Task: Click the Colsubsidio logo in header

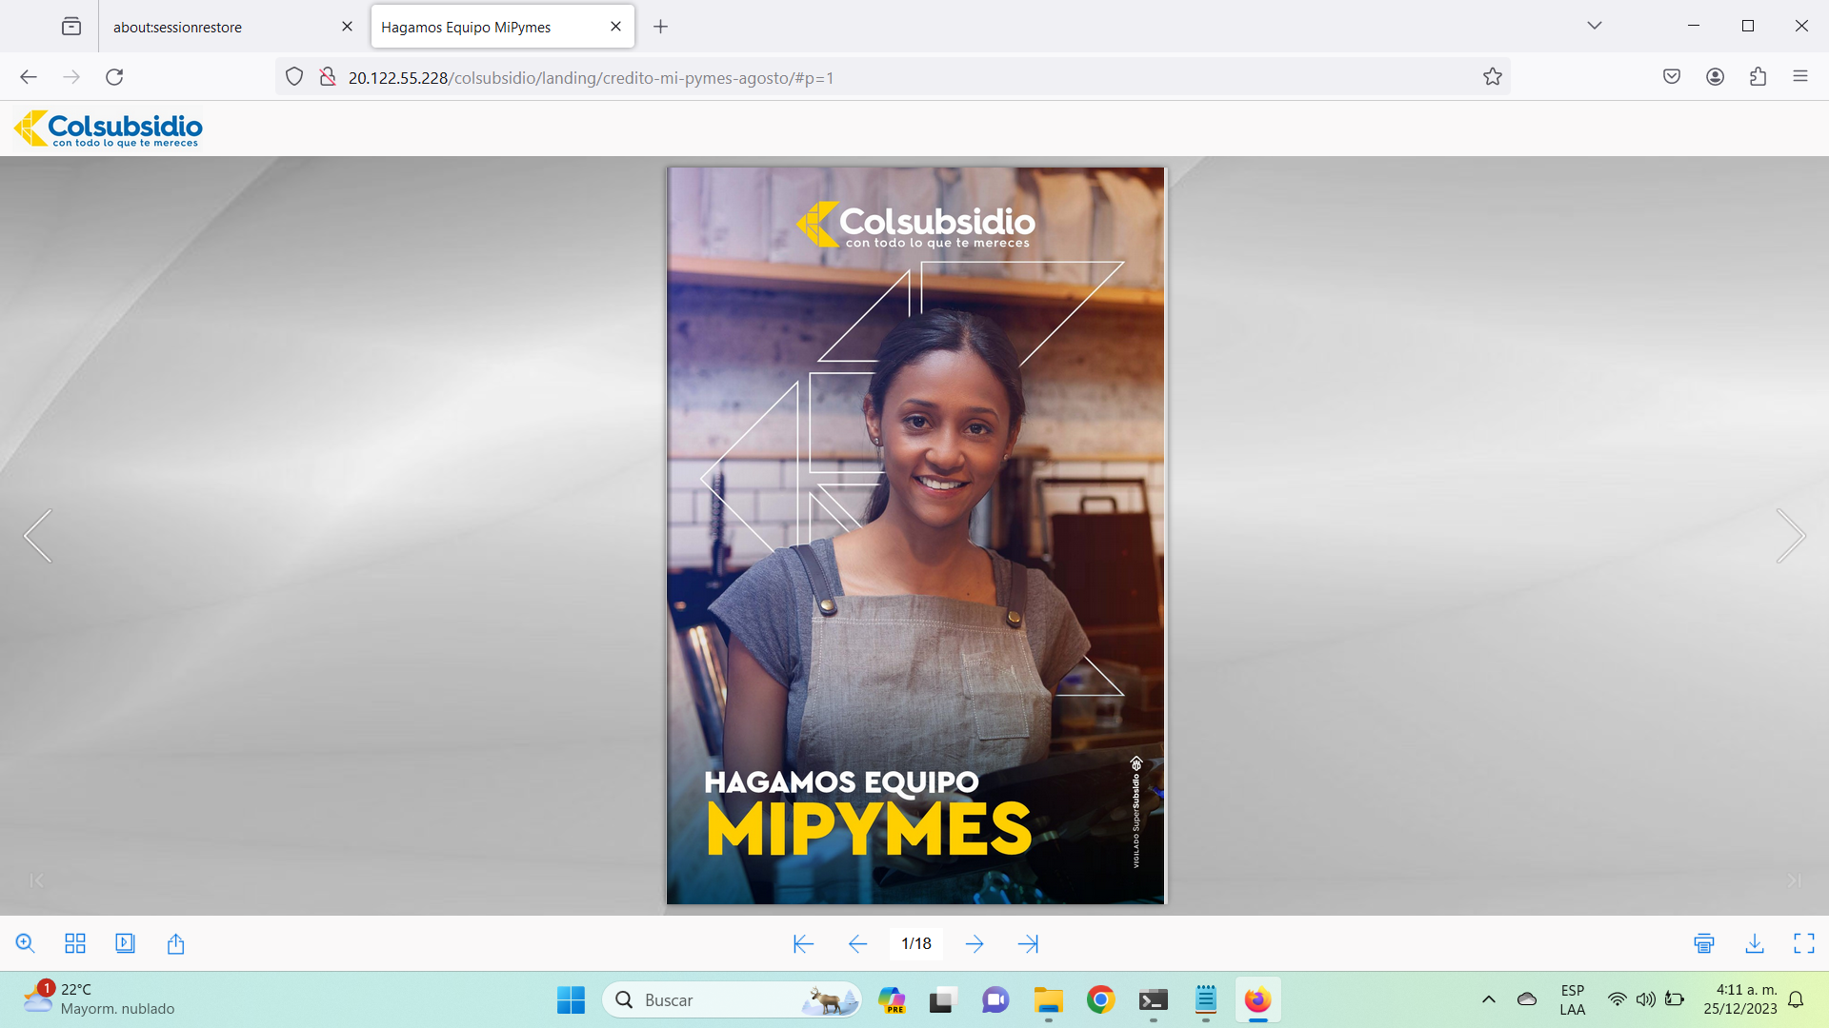Action: click(109, 128)
